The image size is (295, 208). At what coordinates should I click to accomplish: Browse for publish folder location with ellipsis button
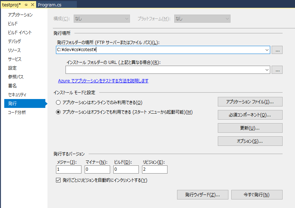click(277, 50)
